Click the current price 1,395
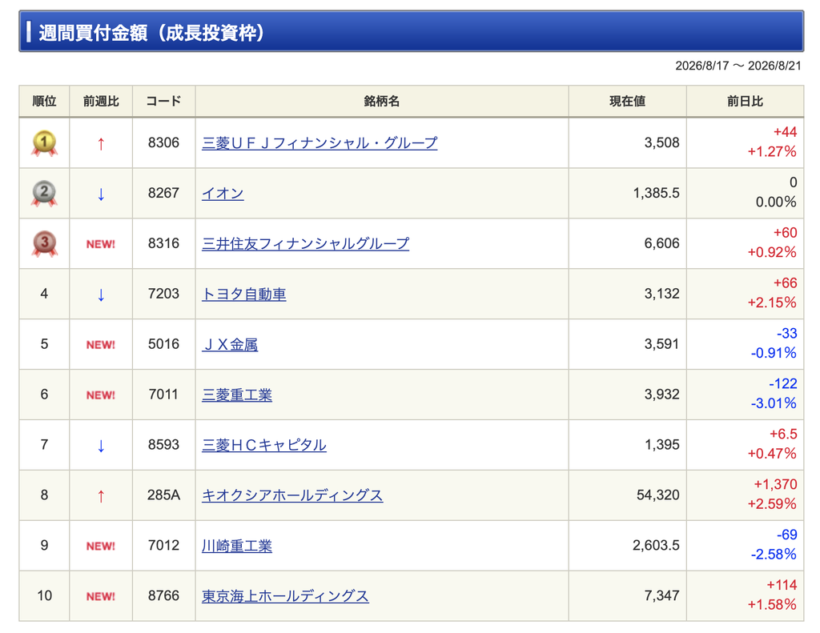This screenshot has width=820, height=633. pyautogui.click(x=662, y=445)
